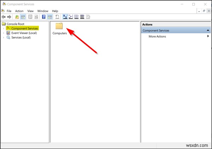Go up one level with the folder icon
The image size is (212, 149).
tap(17, 17)
